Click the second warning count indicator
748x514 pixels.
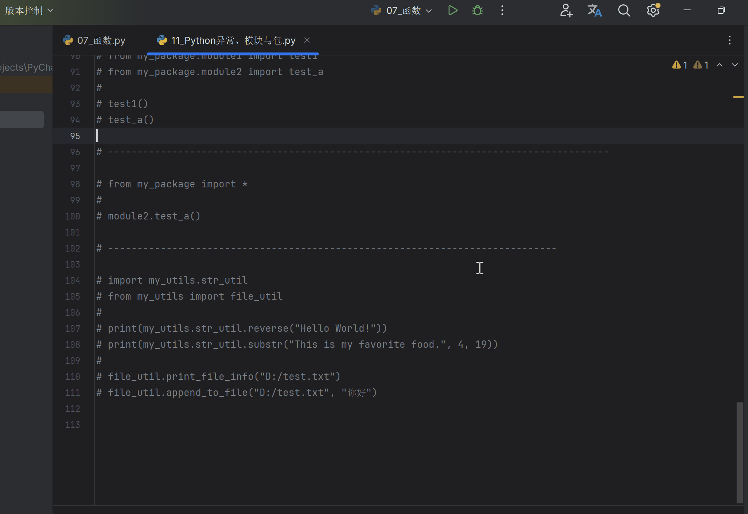701,65
